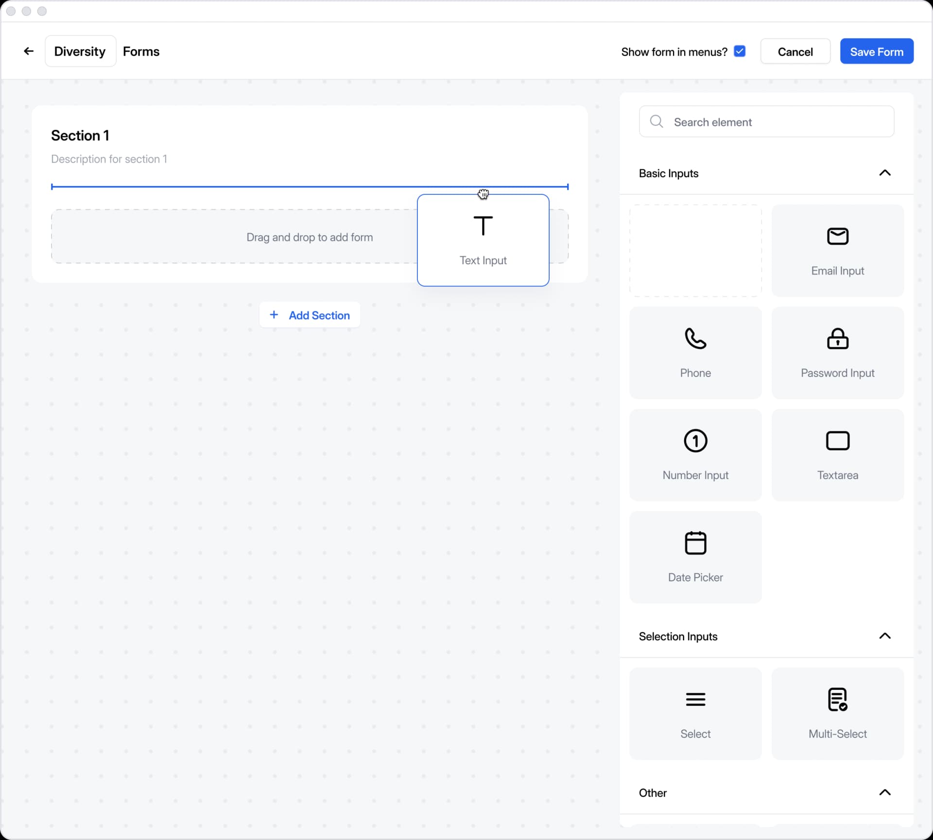
Task: Click the dragged Text Input card
Action: point(483,240)
